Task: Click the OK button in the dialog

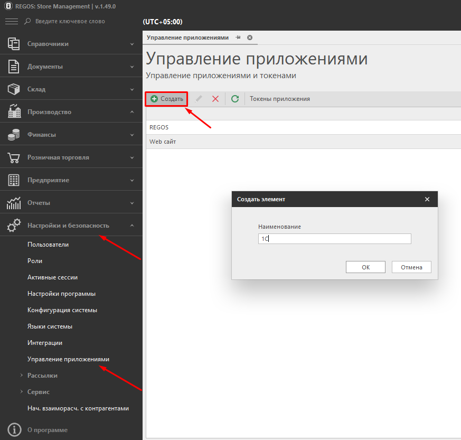Action: click(x=365, y=267)
